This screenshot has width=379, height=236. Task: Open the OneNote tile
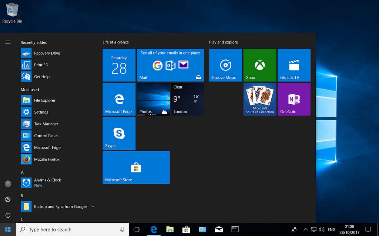(294, 99)
